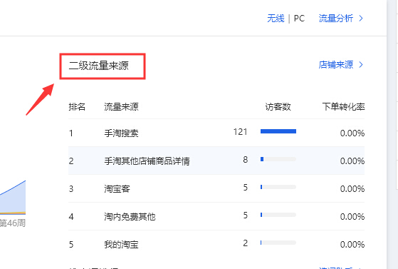The width and height of the screenshot is (398, 269).
Task: Select the 淘宝客 traffic source
Action: point(117,188)
